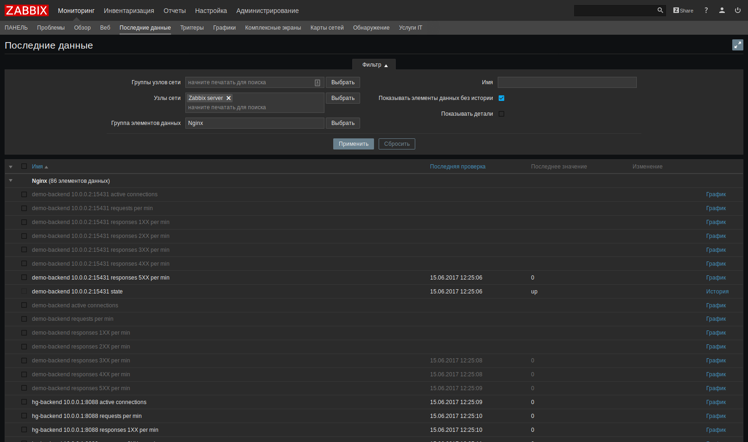Click Сбросить filter button
This screenshot has height=442, width=748.
click(397, 144)
